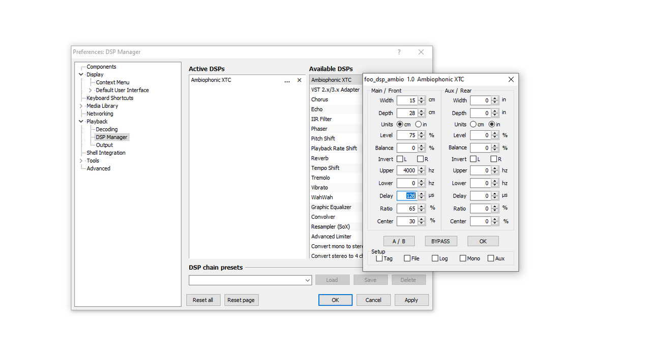Click the Aux Width spinner arrows
This screenshot has width=651, height=350.
pyautogui.click(x=495, y=101)
